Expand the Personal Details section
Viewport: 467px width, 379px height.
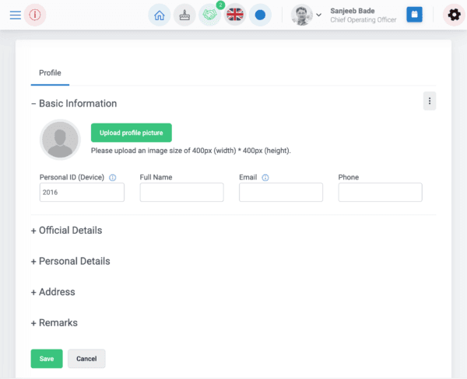[71, 261]
